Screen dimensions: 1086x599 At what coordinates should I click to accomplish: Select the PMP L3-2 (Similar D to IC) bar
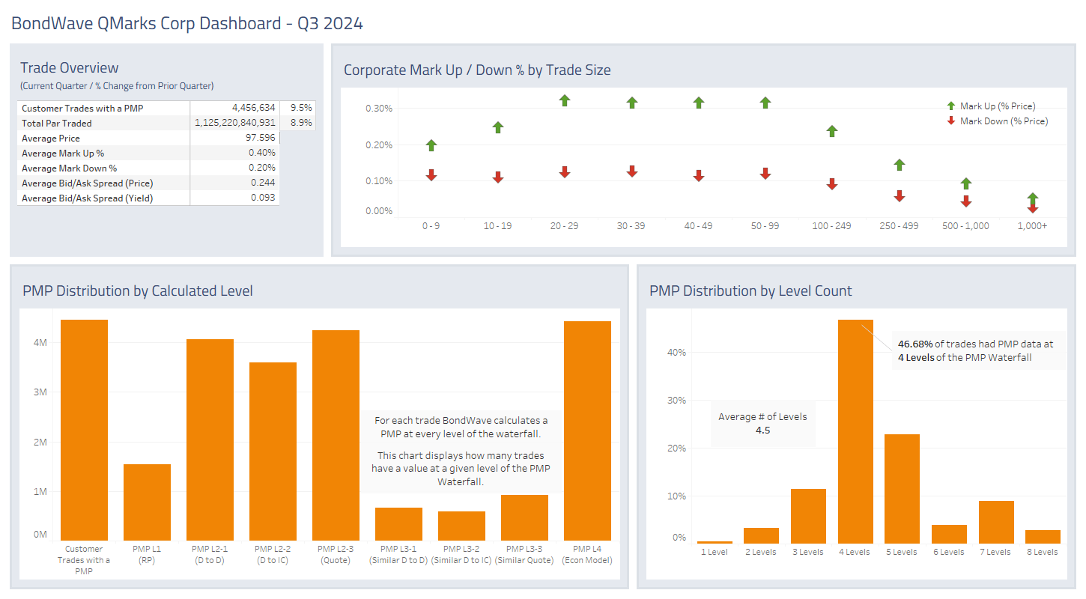tap(461, 526)
